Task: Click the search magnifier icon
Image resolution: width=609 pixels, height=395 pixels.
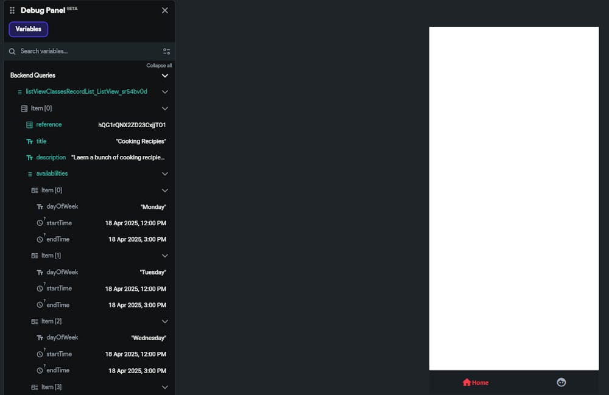Action: click(12, 51)
